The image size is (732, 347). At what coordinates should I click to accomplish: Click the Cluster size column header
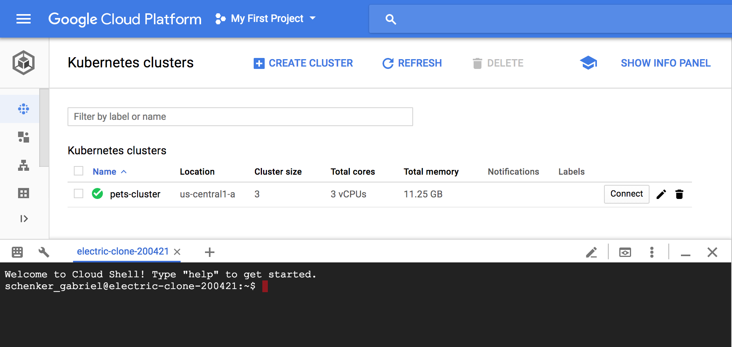pos(278,172)
